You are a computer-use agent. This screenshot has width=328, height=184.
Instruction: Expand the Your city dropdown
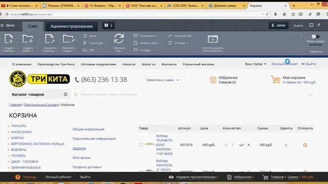tap(256, 64)
